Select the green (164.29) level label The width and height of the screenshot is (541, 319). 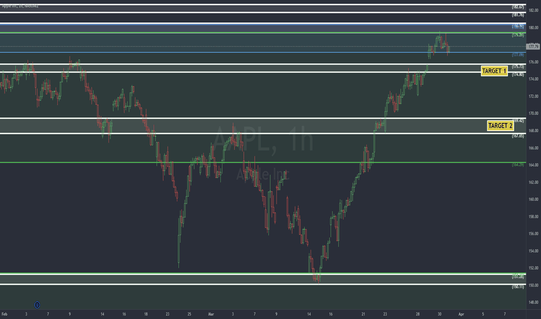click(x=518, y=165)
